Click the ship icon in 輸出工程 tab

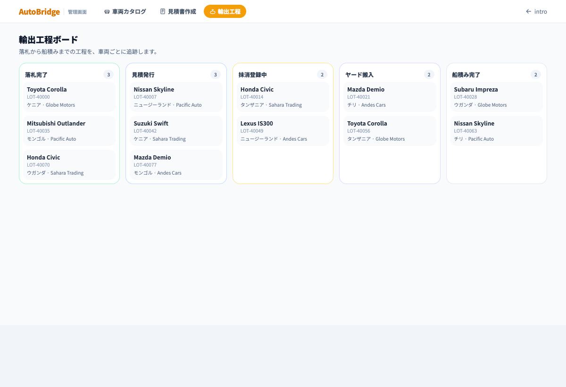pyautogui.click(x=213, y=11)
